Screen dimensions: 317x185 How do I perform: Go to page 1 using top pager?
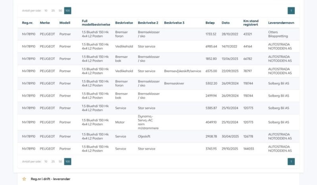291,11
